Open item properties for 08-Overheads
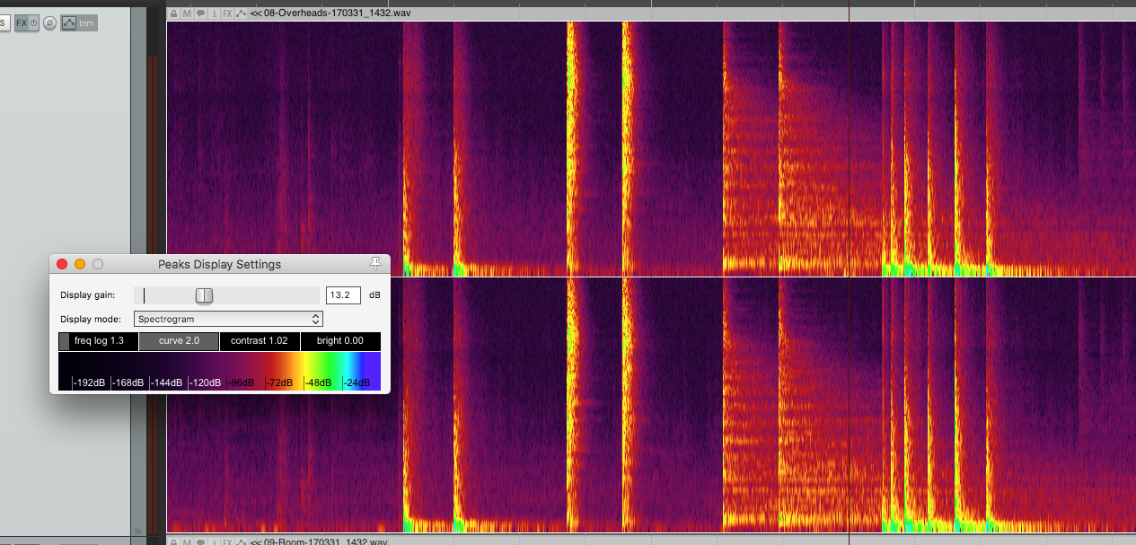 point(213,13)
